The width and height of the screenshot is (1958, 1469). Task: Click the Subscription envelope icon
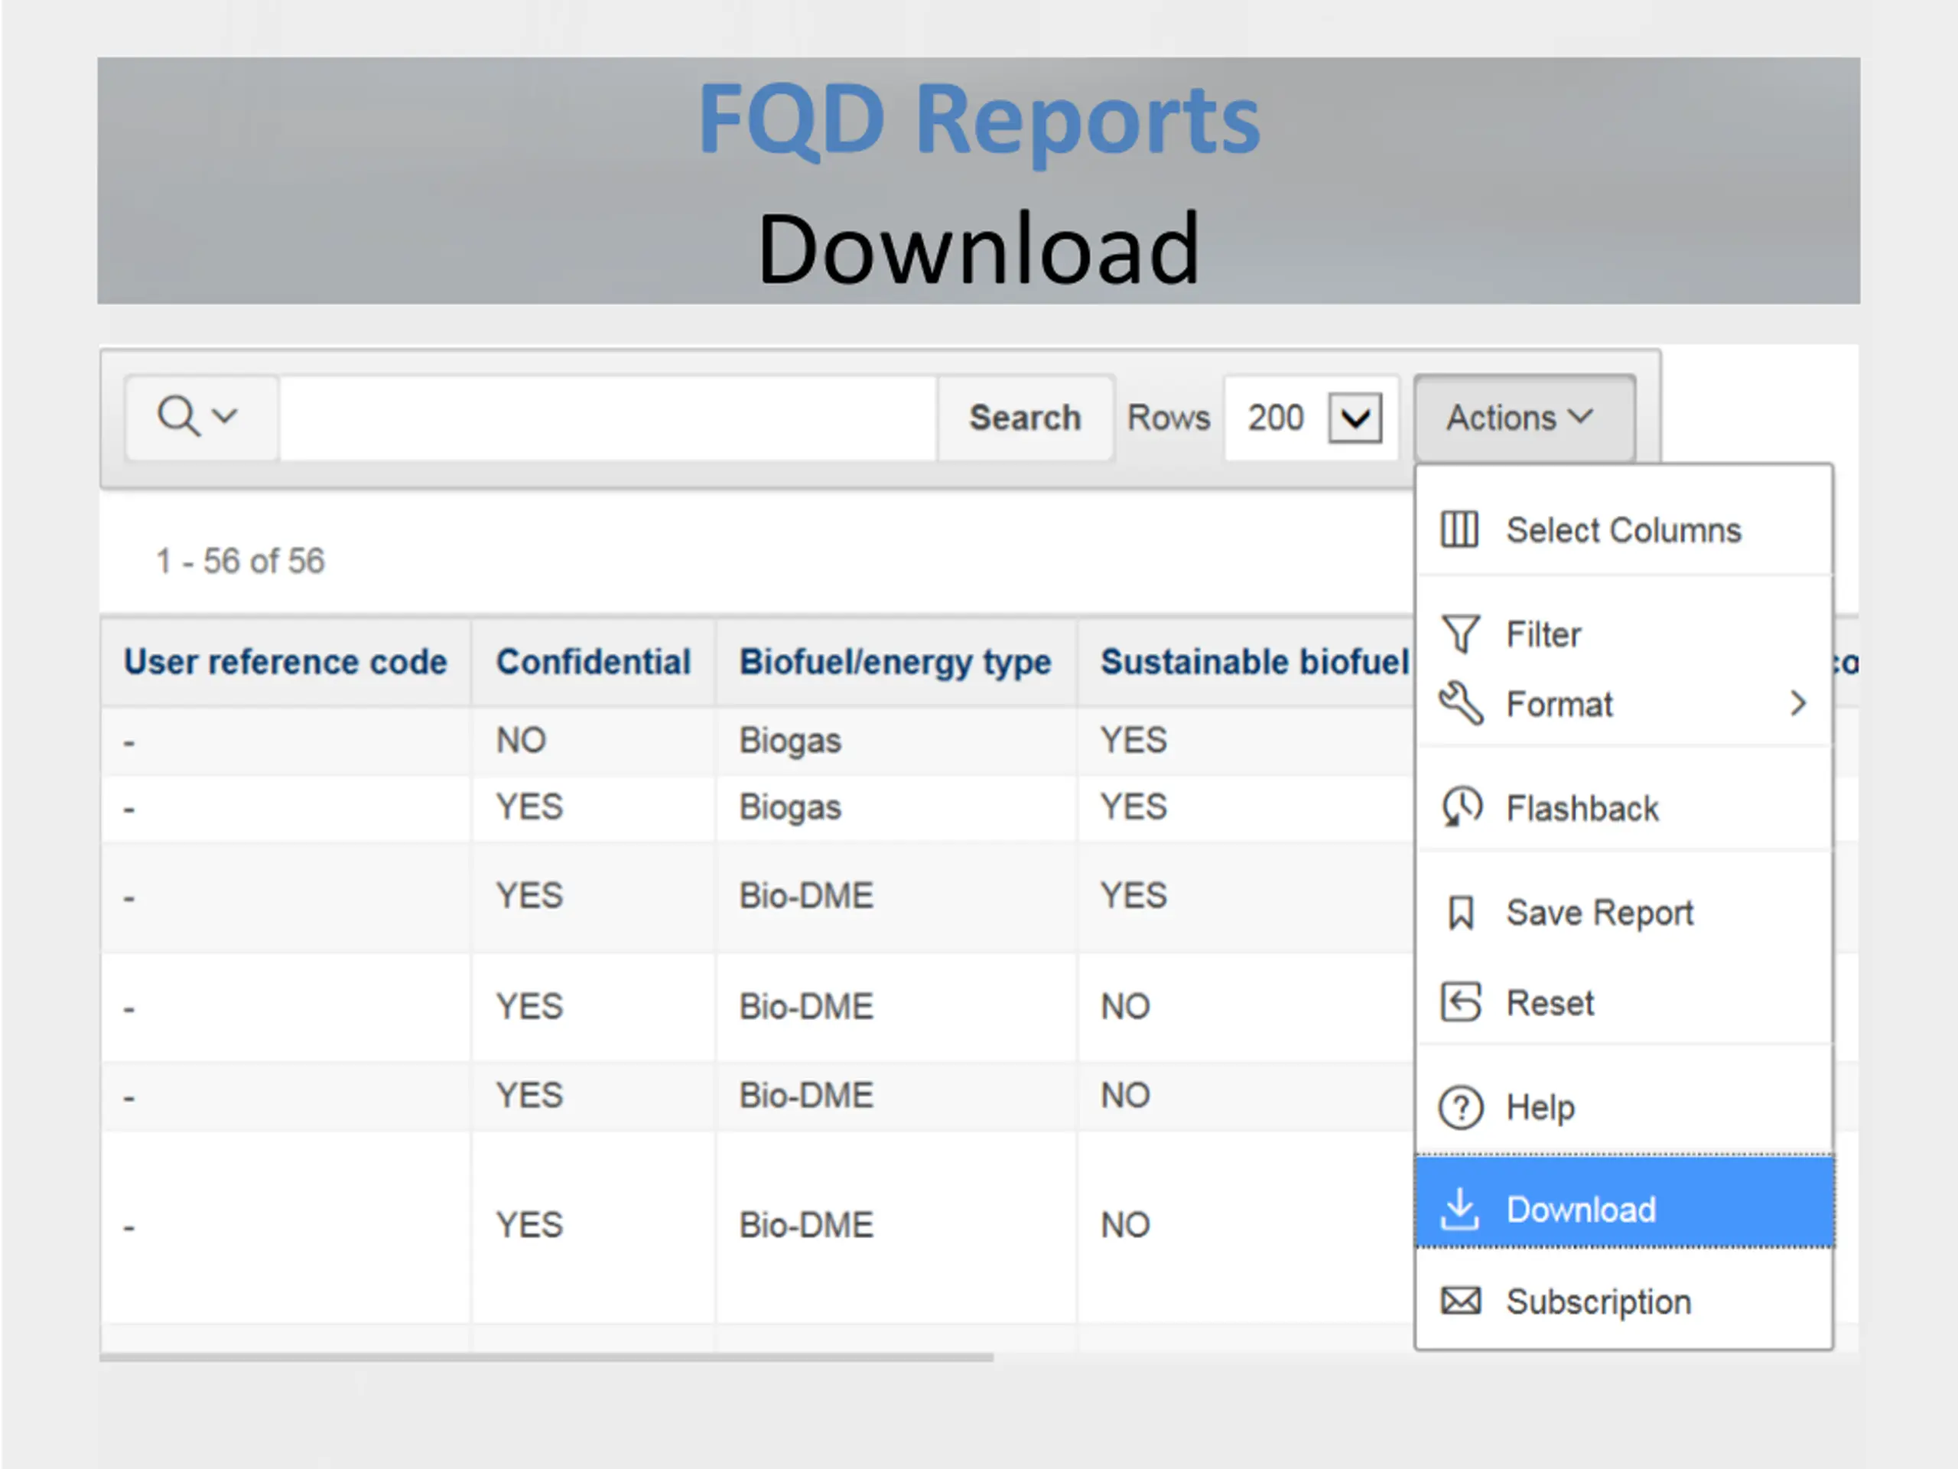tap(1461, 1301)
